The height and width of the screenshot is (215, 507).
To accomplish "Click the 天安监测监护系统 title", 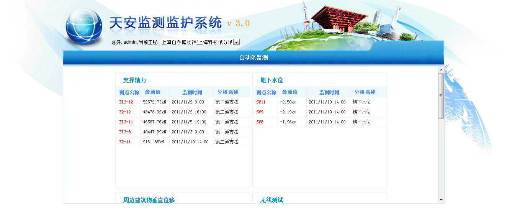I will pos(166,23).
